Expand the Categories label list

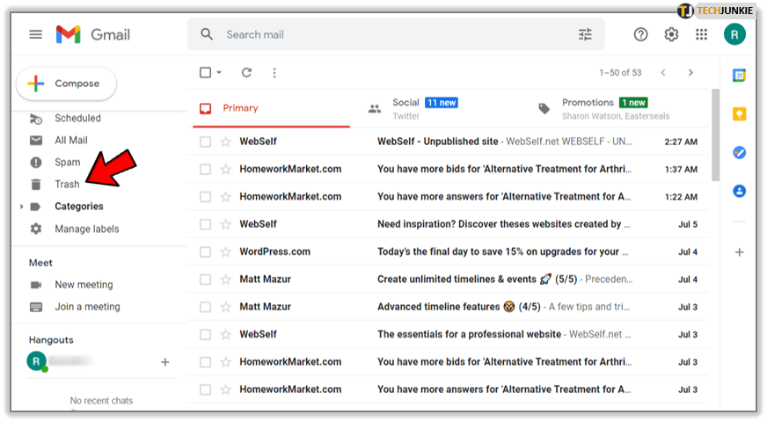tap(21, 207)
